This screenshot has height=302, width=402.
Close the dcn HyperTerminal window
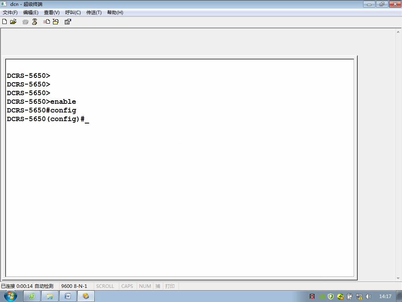(395, 4)
